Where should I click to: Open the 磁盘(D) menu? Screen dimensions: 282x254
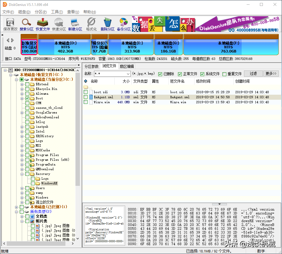point(24,12)
